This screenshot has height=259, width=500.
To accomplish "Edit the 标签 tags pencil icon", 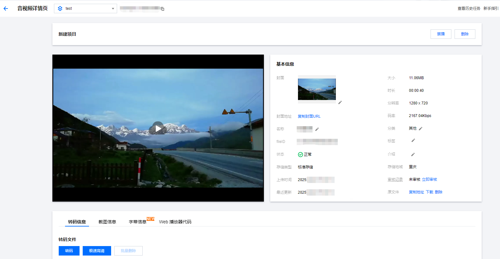I will 413,140.
